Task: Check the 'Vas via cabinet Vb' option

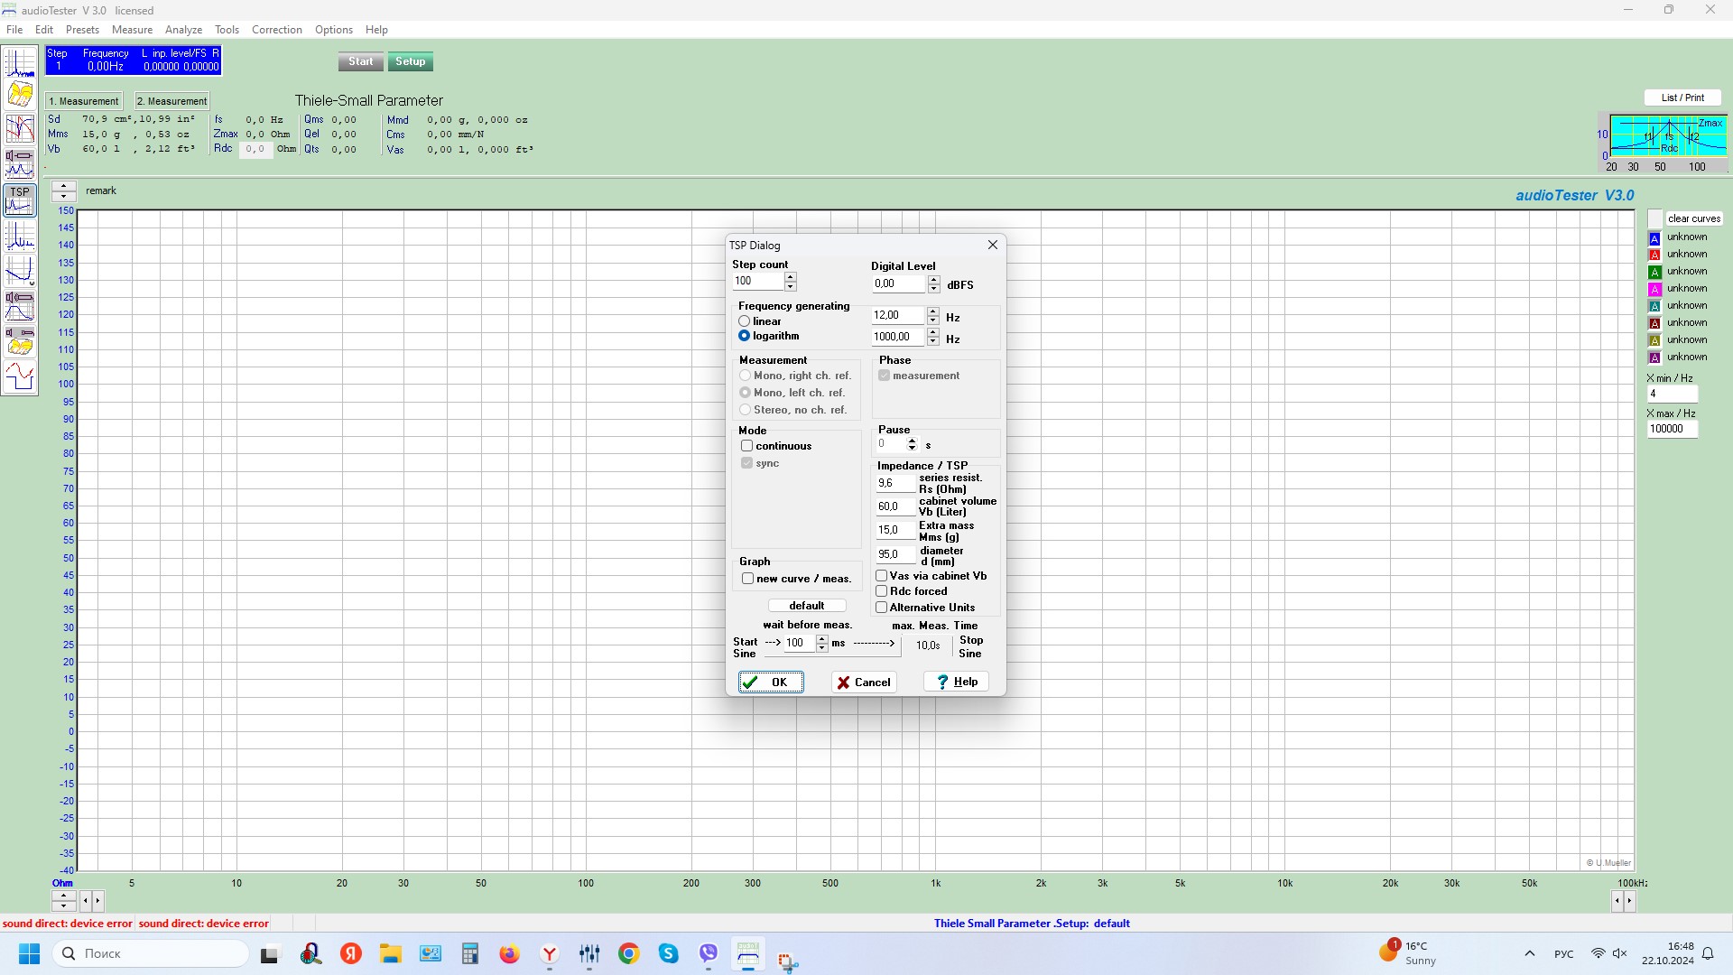Action: (x=882, y=576)
